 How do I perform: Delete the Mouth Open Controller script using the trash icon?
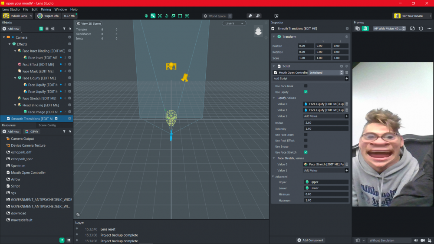pyautogui.click(x=346, y=73)
